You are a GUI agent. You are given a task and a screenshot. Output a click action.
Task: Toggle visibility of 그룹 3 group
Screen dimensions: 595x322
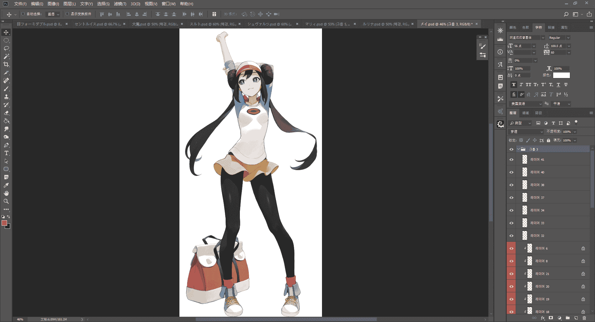(511, 149)
